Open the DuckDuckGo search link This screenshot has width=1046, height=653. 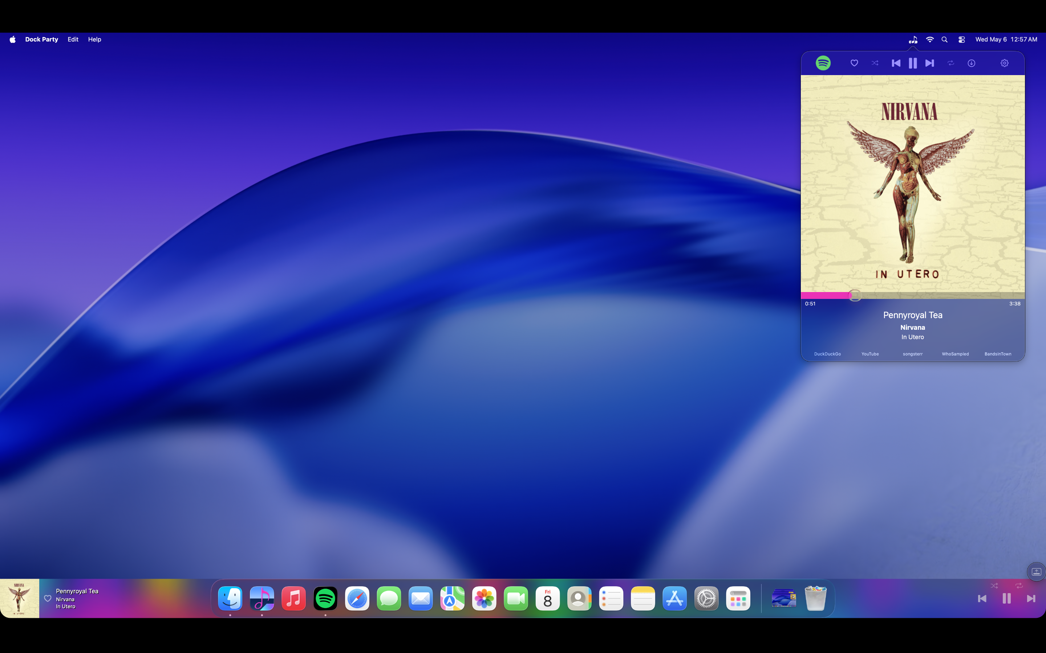pyautogui.click(x=827, y=354)
